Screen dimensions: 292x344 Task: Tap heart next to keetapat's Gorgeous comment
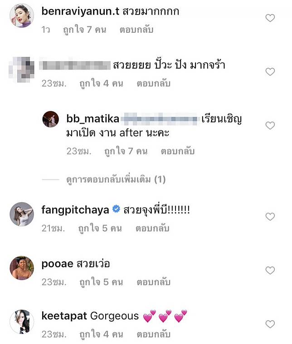[270, 324]
